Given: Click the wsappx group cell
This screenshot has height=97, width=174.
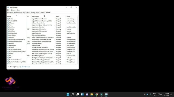Looking at the screenshot, I should 69,37.
